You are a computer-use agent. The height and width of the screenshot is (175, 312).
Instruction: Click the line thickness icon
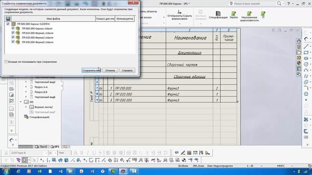coord(189,153)
